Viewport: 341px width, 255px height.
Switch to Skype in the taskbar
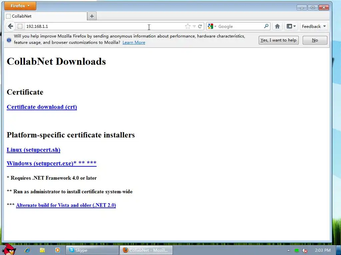click(x=92, y=250)
